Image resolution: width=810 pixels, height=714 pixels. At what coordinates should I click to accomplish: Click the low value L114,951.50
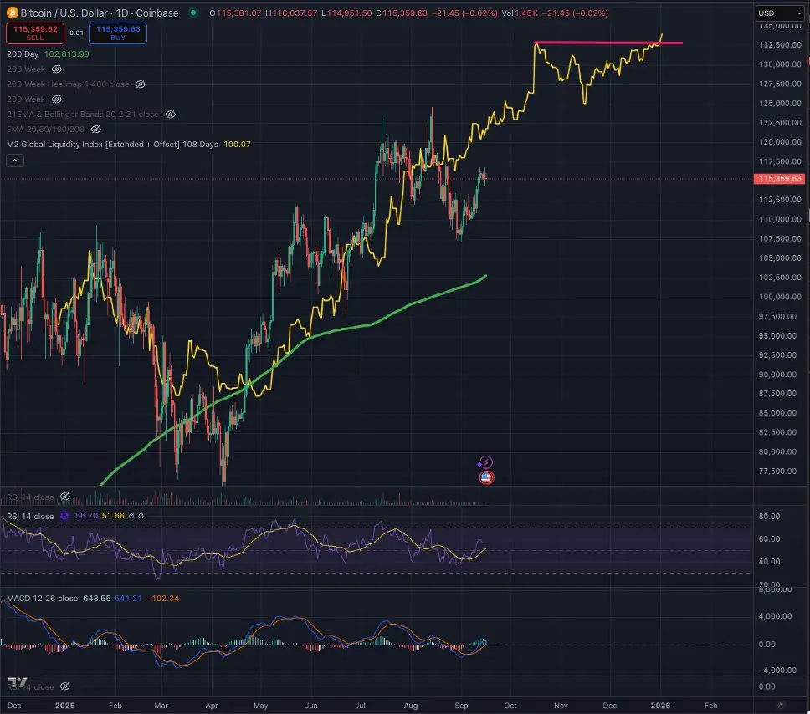(346, 13)
